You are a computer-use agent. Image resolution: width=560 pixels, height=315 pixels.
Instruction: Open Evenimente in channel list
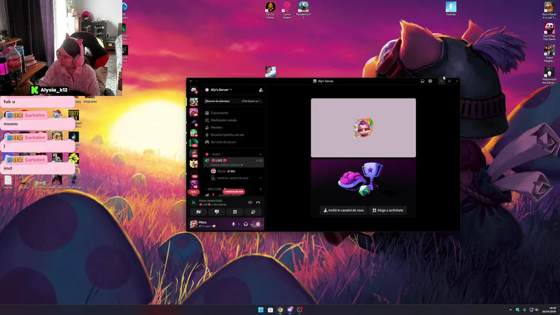[219, 113]
